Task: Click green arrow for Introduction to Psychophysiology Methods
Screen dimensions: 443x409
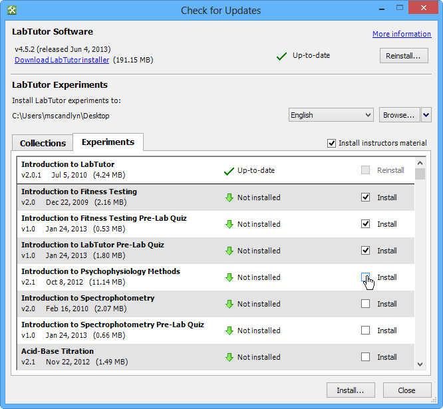Action: tap(229, 277)
